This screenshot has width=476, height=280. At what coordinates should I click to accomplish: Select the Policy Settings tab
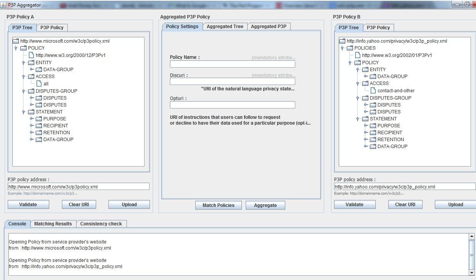pos(182,27)
